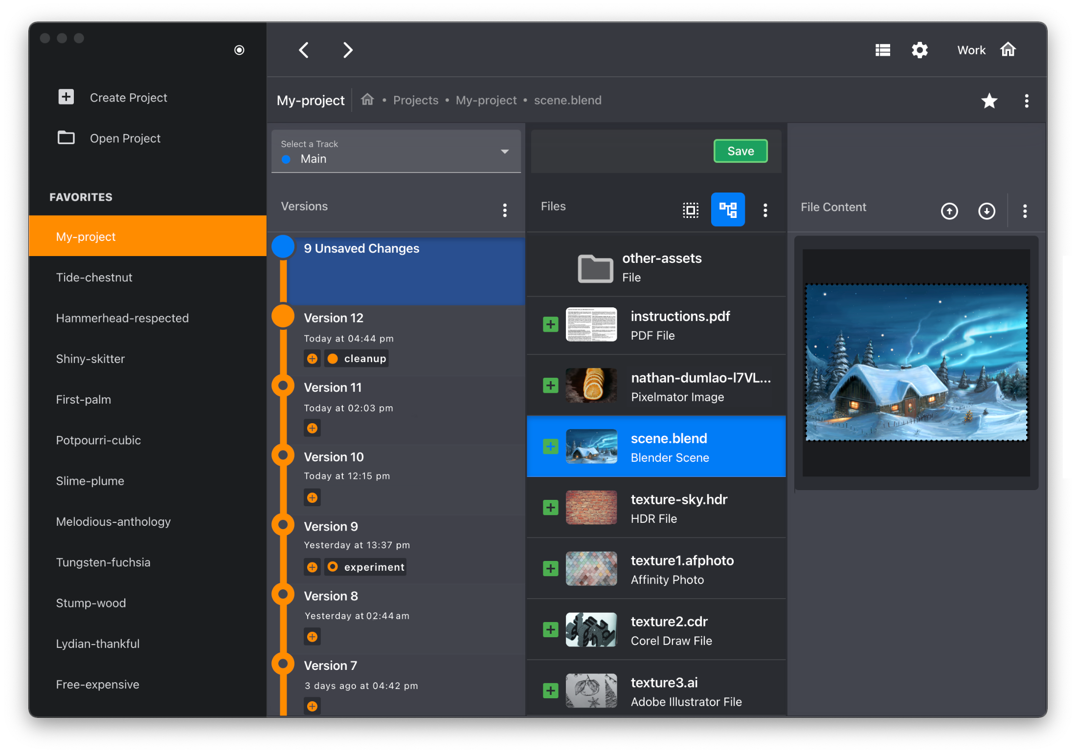Open settings gear icon
This screenshot has width=1076, height=753.
pos(919,50)
